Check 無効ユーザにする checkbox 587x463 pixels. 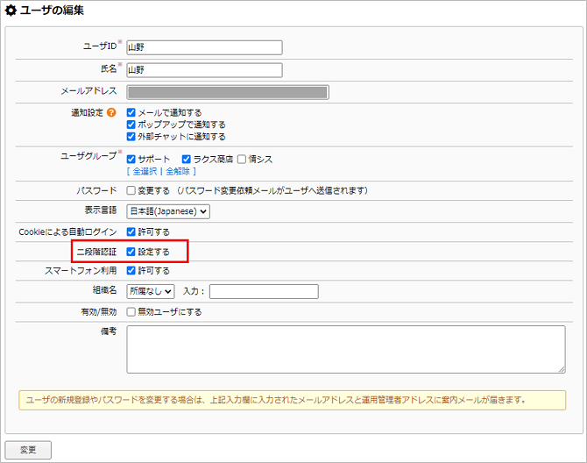pos(131,311)
